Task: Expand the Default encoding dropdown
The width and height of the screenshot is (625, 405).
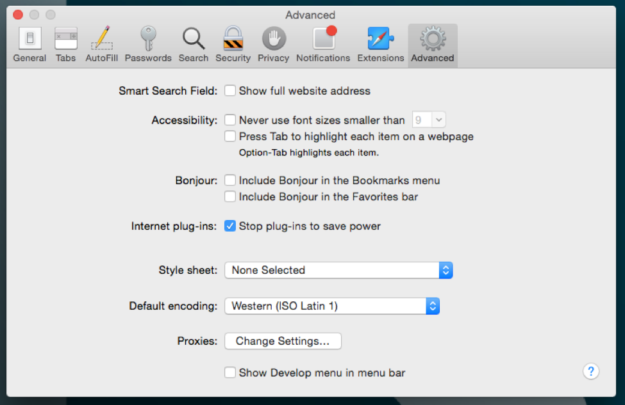Action: 332,306
